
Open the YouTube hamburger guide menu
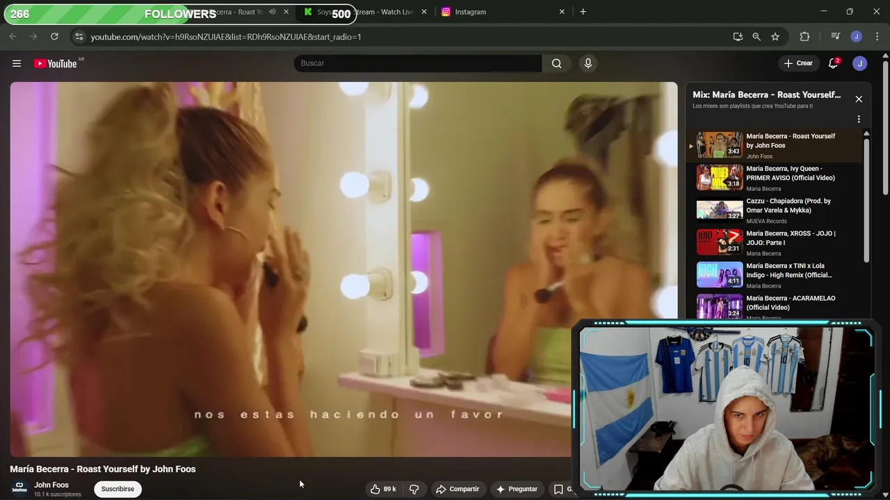tap(17, 63)
